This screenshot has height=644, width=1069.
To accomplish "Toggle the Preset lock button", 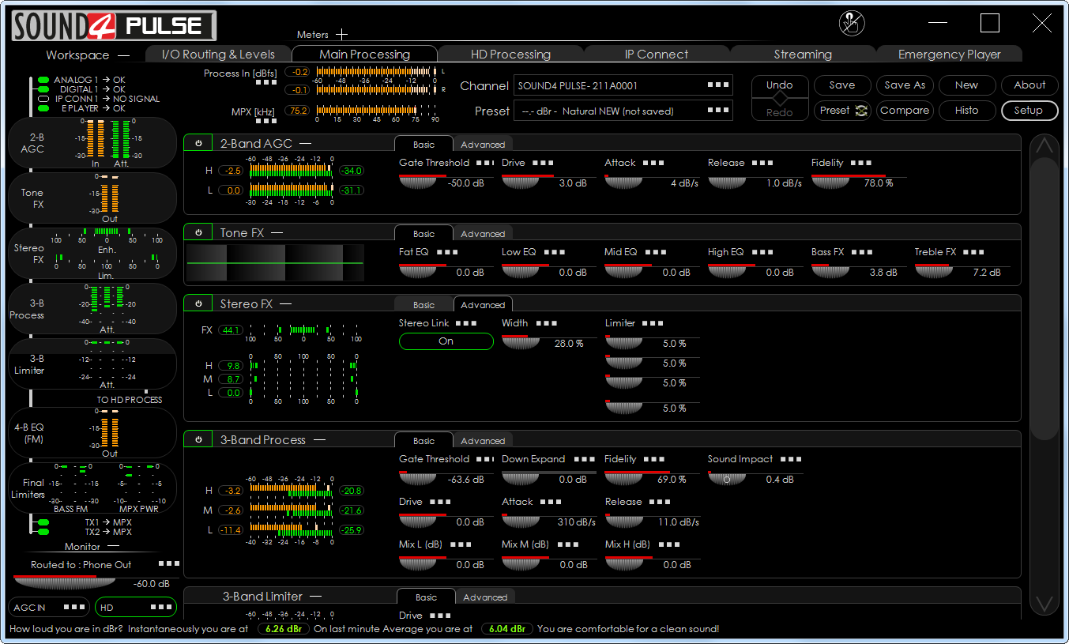I will (842, 111).
